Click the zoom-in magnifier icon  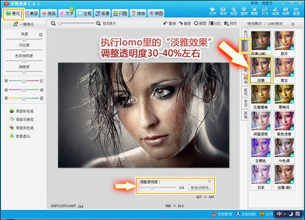pyautogui.click(x=98, y=23)
